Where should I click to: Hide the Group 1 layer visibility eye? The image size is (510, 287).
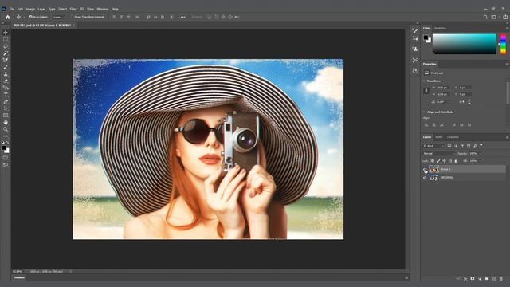[x=425, y=169]
